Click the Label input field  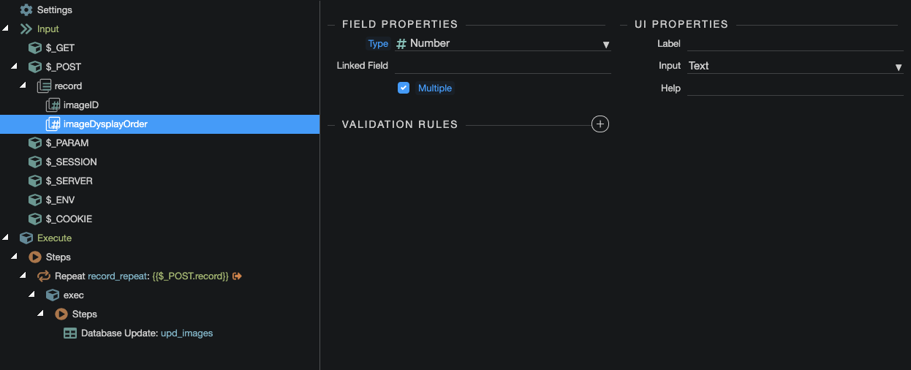[795, 44]
